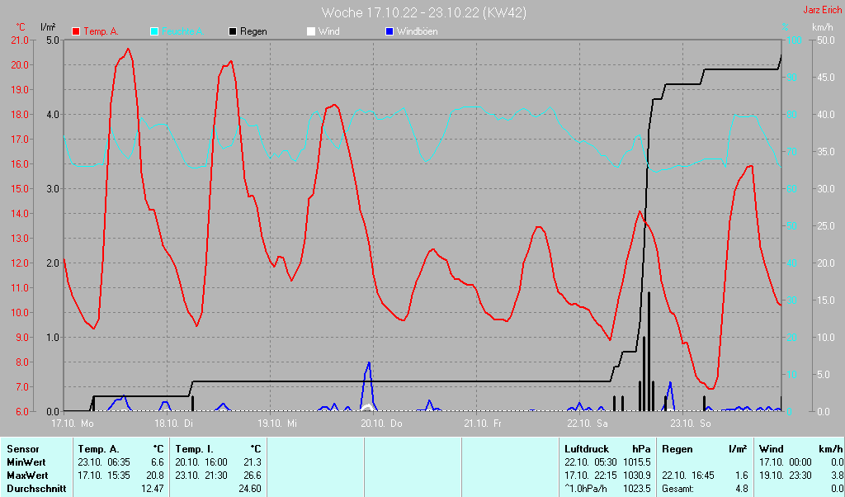Click the Regen column header in table
Image resolution: width=845 pixels, height=497 pixels.
677,449
